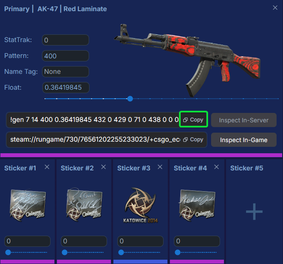Remove Sticker #4 with its X icon
Viewport: 283px width, 264px height.
click(x=216, y=167)
